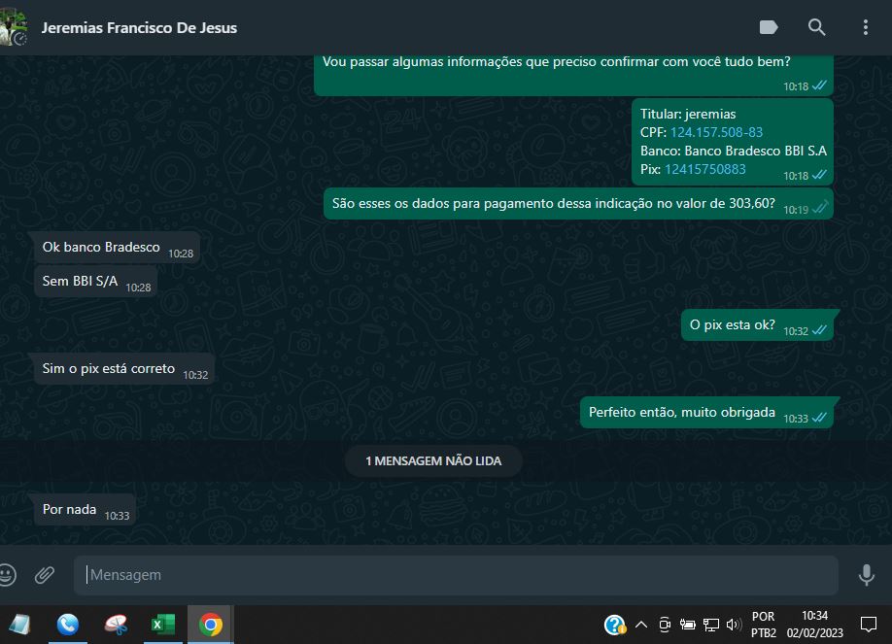Viewport: 892px width, 644px height.
Task: Show hidden system tray icons
Action: (x=641, y=625)
